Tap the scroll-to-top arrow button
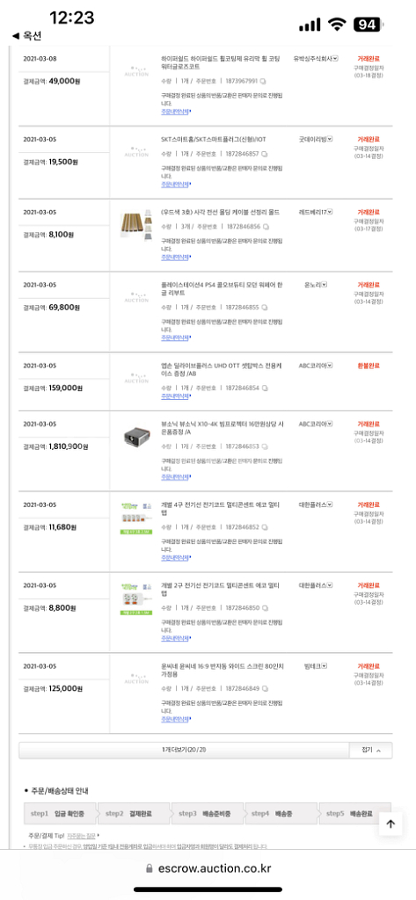The image size is (416, 900). pos(390,824)
